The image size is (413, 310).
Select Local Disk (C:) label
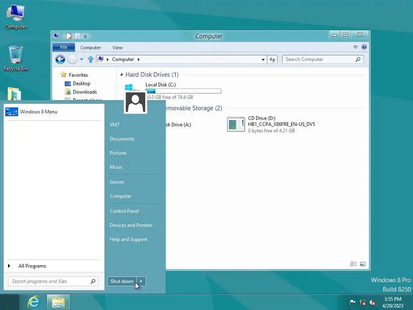pos(161,85)
